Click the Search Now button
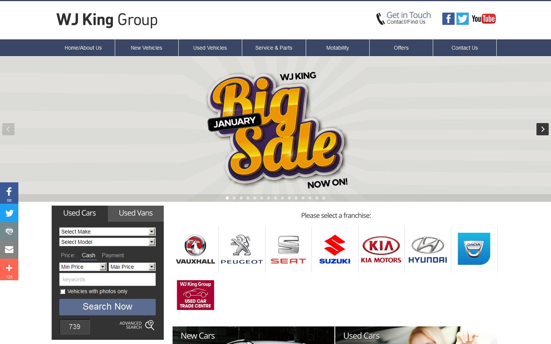The height and width of the screenshot is (344, 551). [107, 307]
